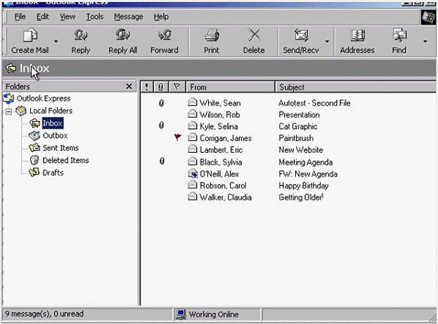
Task: Click the Outlook Express globe icon
Action: click(x=8, y=98)
